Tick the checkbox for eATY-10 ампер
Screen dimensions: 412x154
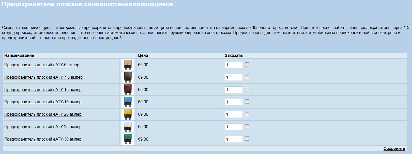coord(247,89)
